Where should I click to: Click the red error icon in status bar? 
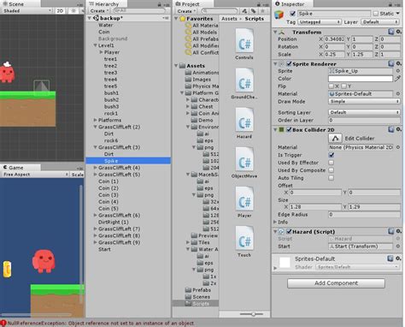coord(3,323)
